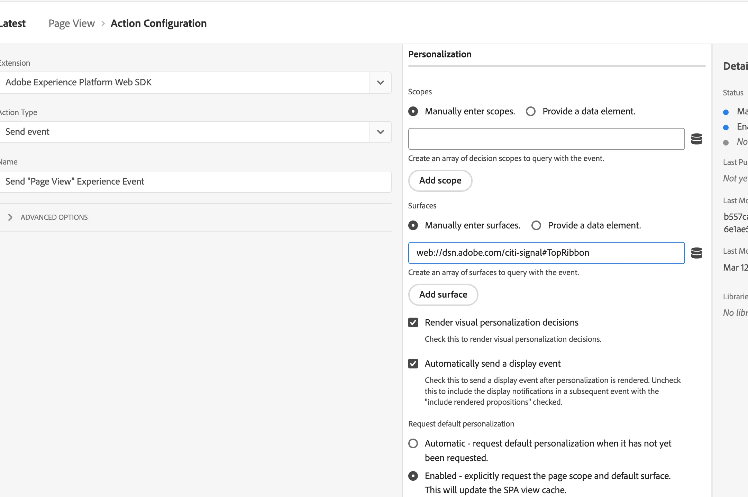Open the Extension dropdown

click(x=381, y=83)
